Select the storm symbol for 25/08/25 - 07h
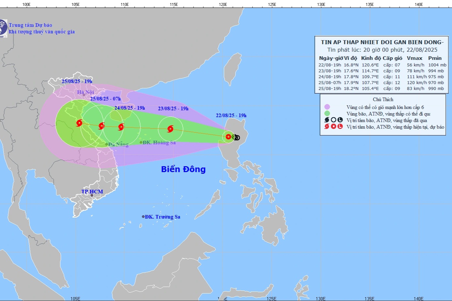 [x=102, y=126]
